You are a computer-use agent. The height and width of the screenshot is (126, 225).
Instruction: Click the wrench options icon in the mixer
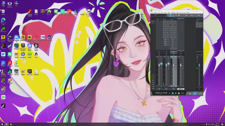154,19
